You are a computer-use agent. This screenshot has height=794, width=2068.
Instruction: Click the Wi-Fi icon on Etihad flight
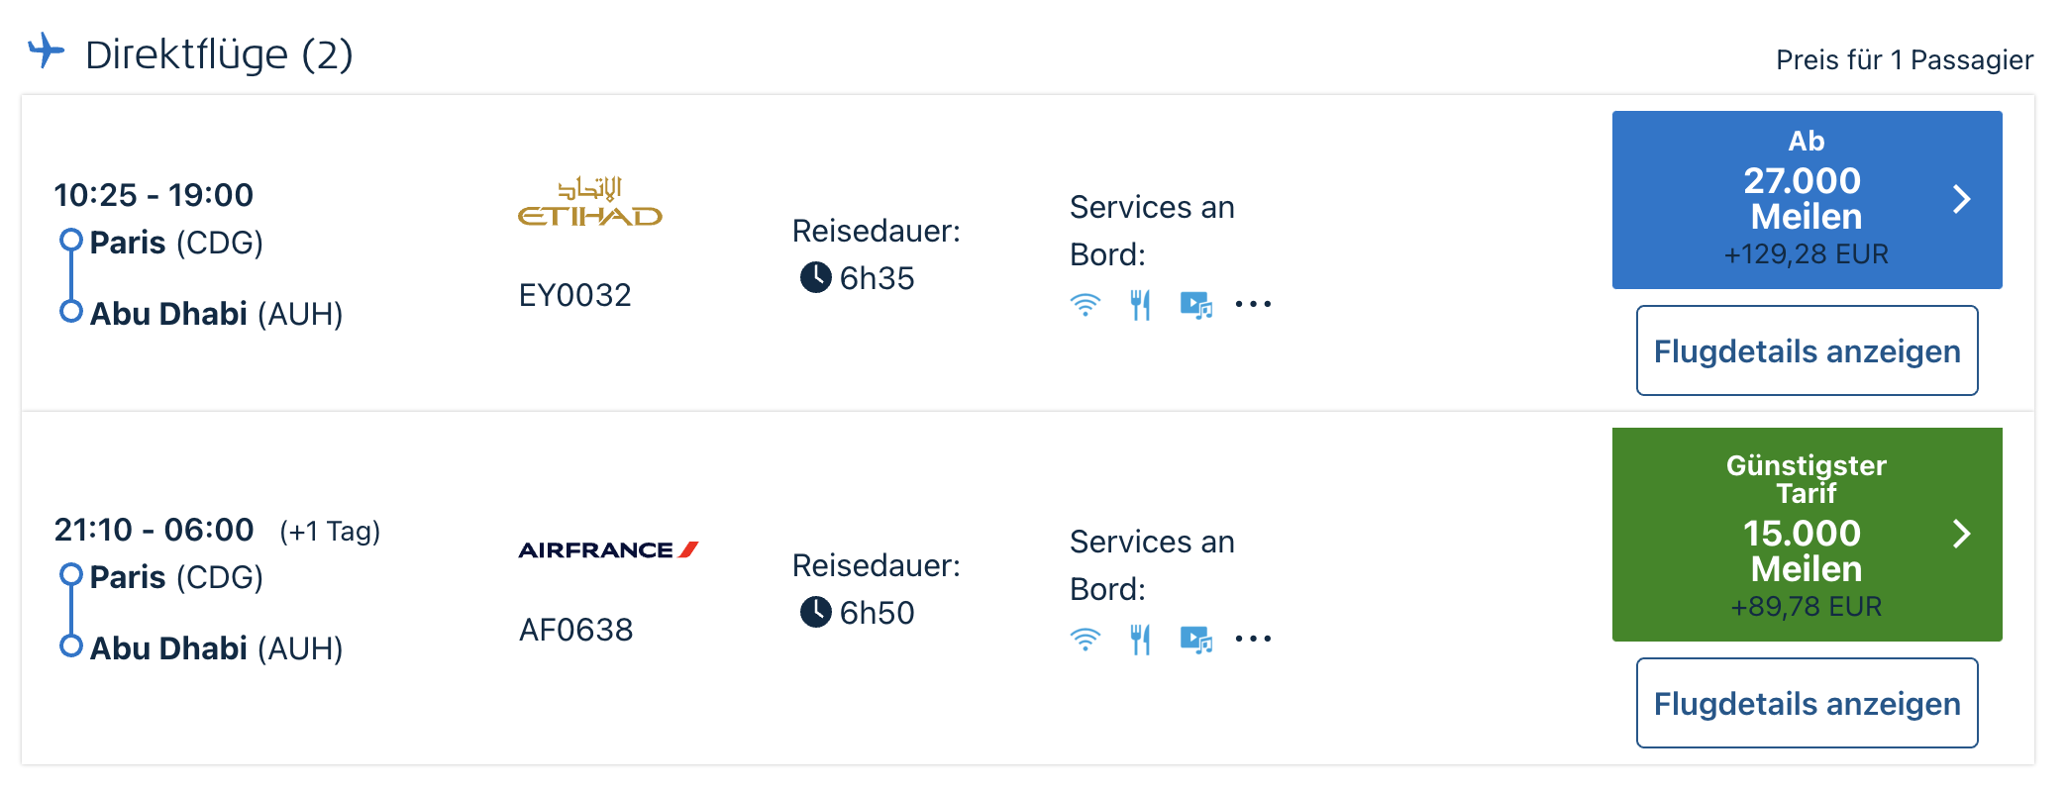(x=1086, y=305)
